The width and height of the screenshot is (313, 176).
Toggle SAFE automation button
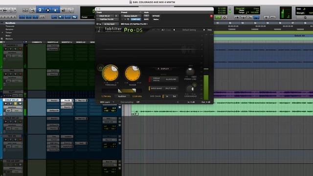146,20
